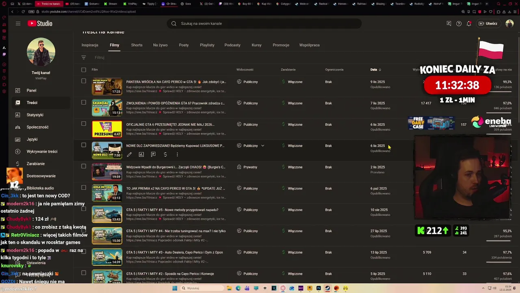Switch to the Na żywo tab
The width and height of the screenshot is (520, 293).
tap(160, 45)
